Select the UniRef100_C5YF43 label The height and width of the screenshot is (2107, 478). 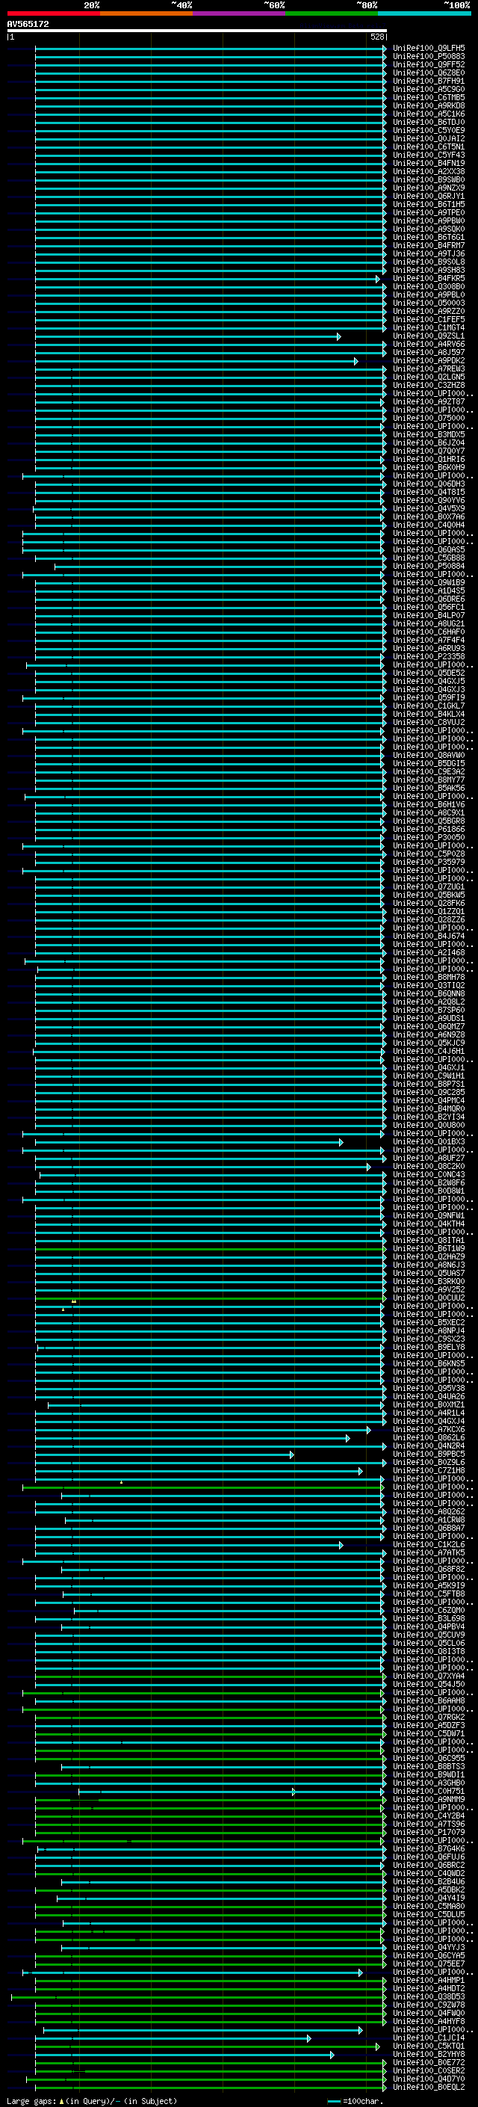click(x=429, y=155)
